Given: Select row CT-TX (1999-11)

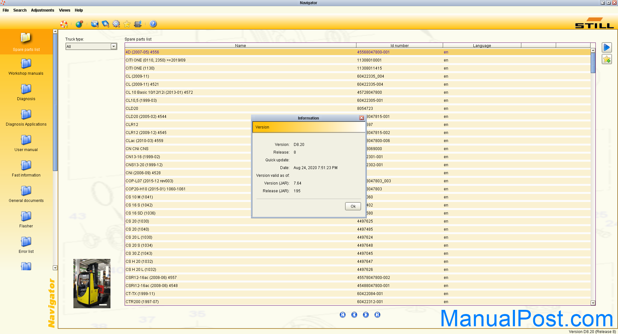Looking at the screenshot, I should tap(358, 294).
